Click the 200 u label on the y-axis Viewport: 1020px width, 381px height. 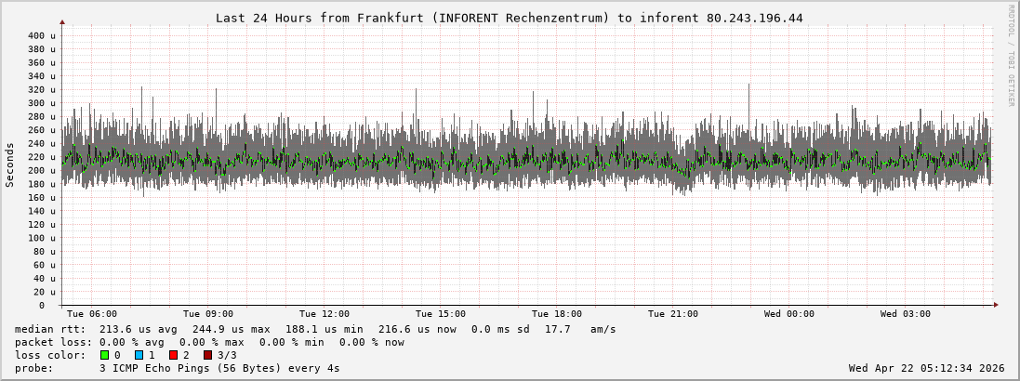point(42,170)
